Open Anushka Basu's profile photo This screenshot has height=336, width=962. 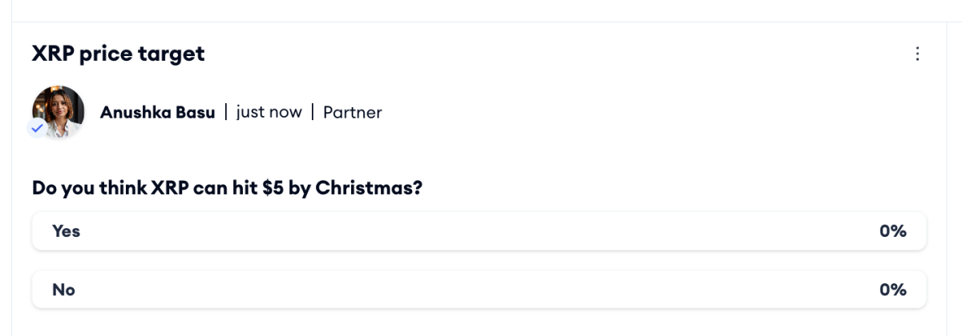pos(59,111)
